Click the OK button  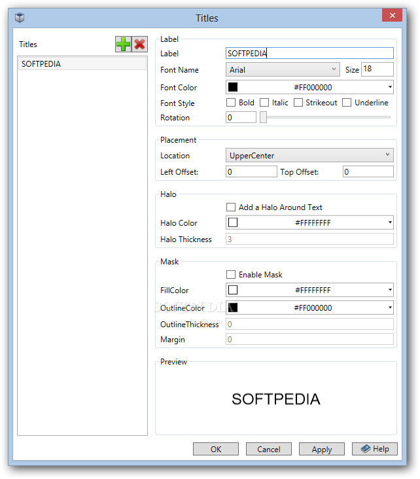[x=216, y=449]
